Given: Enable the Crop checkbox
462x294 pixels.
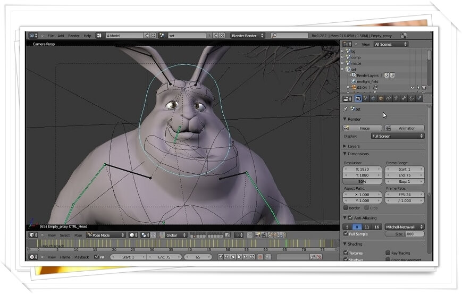Looking at the screenshot, I should 366,208.
